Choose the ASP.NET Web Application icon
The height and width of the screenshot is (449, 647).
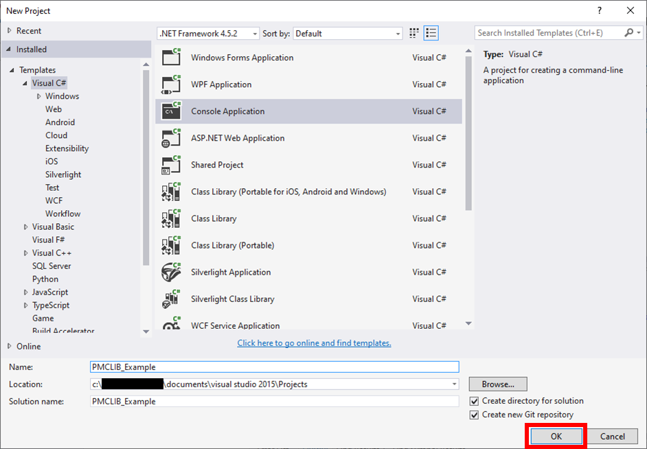(172, 137)
